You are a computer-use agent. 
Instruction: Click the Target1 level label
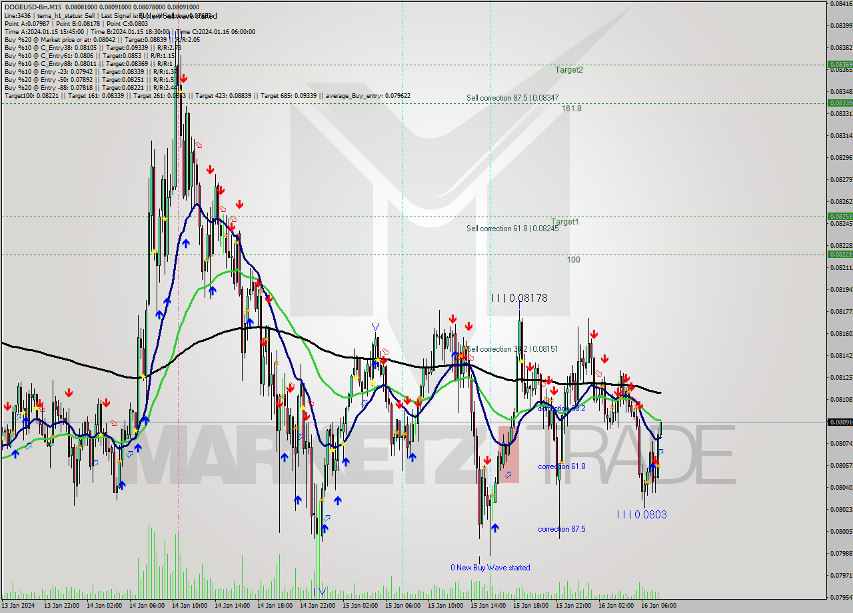tap(564, 221)
